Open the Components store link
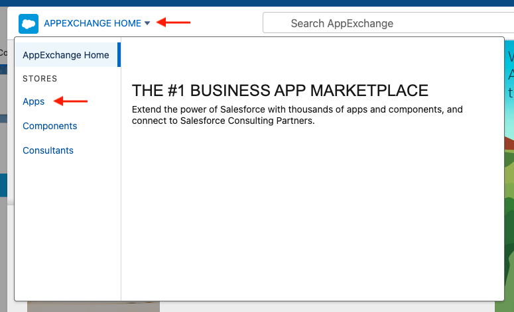Viewport: 514px width, 312px height. [50, 126]
